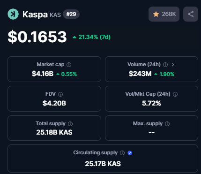Screen dimensions: 201x174
Task: Click Vol/Mkt Cap (24h) info icon
Action: [175, 94]
